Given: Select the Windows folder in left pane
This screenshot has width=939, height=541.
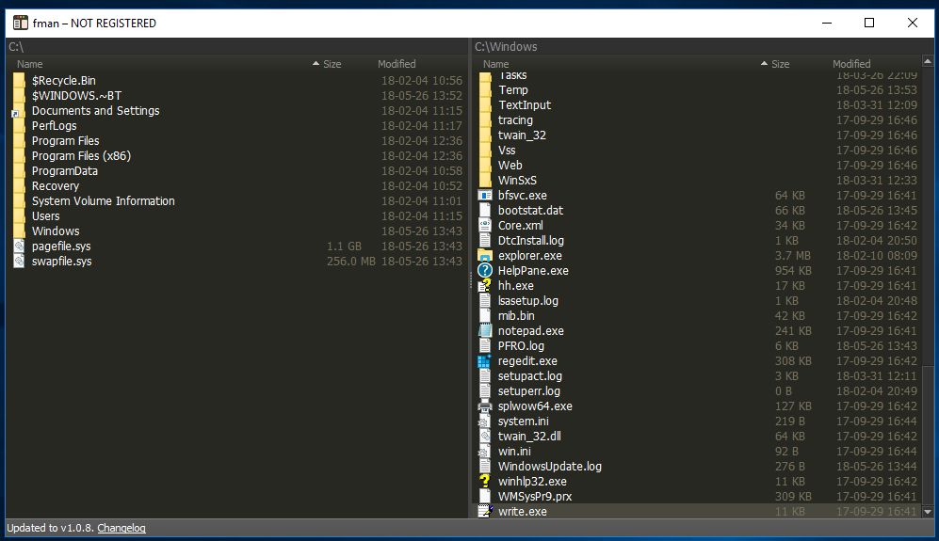Looking at the screenshot, I should click(237, 231).
